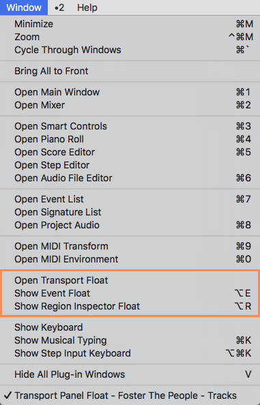Viewport: 260px width, 405px height.
Task: Select Cycle Through Windows
Action: (x=130, y=50)
